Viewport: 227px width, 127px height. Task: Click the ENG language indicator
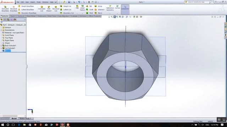click(207, 125)
